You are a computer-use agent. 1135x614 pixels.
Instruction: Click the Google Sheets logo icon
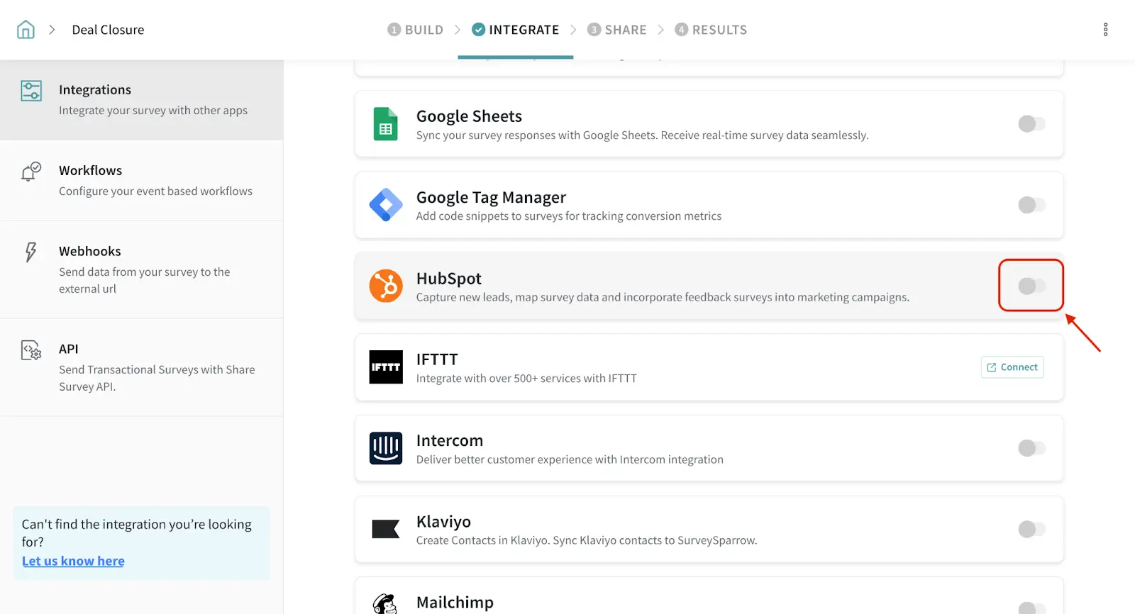click(386, 124)
